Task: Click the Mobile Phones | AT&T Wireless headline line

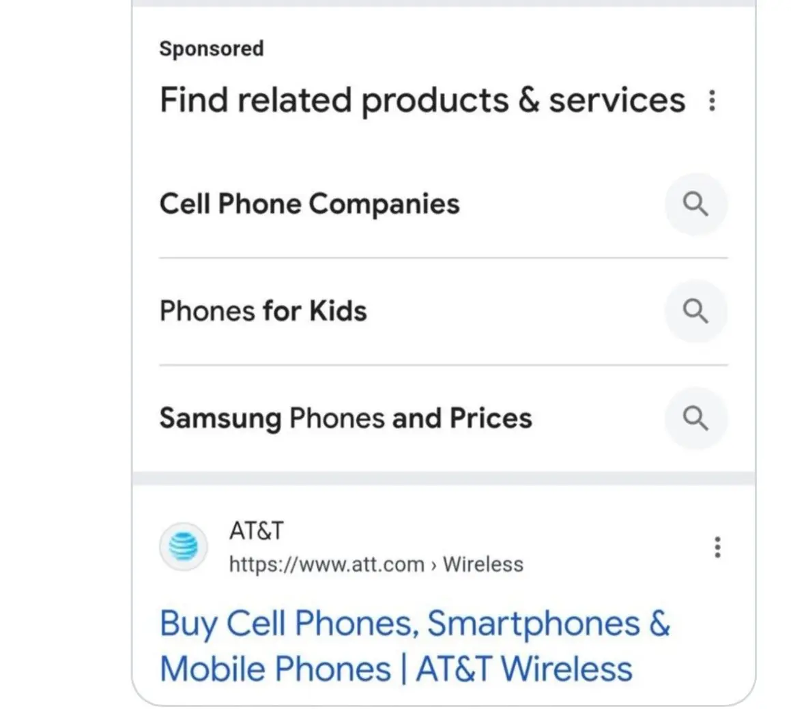Action: click(x=396, y=669)
